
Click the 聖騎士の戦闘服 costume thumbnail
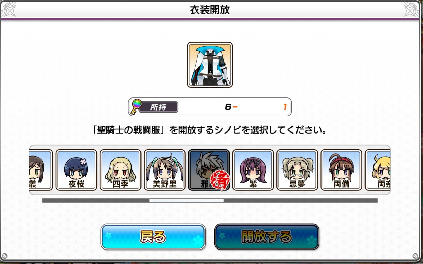click(210, 65)
